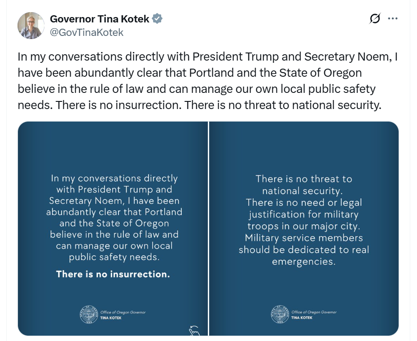Click 'Military service members' line in right image
This screenshot has height=341, width=417.
tap(304, 238)
